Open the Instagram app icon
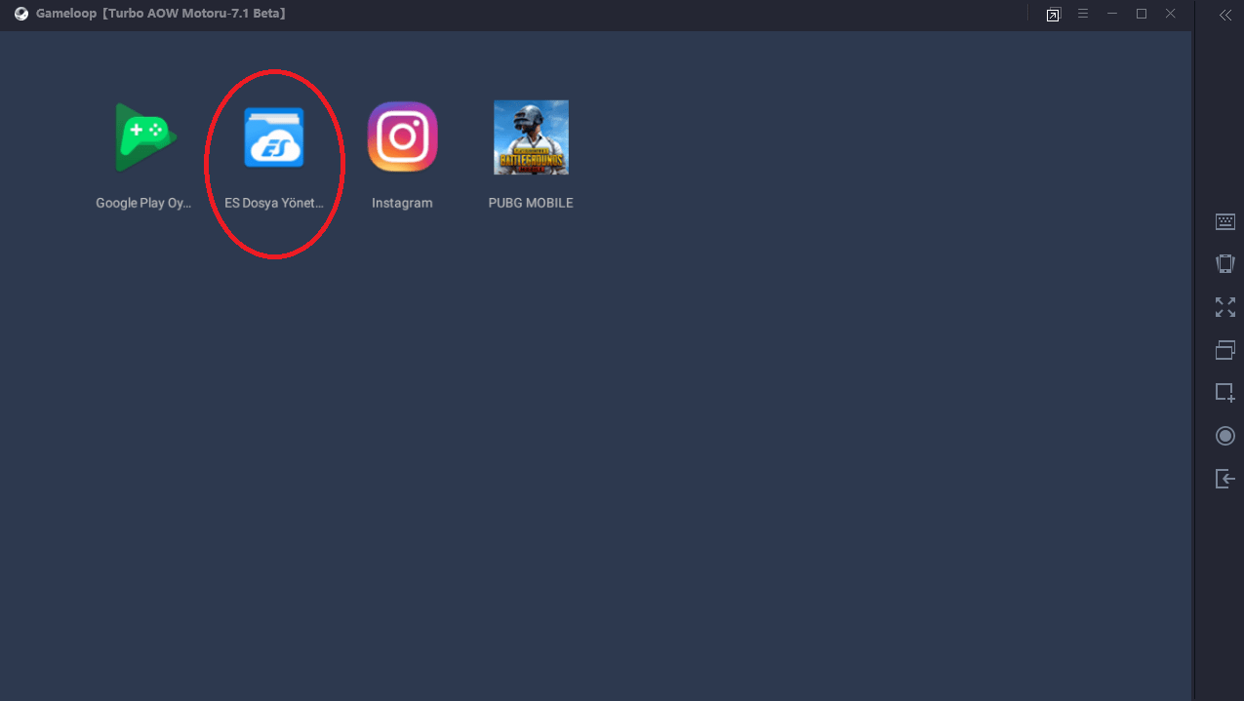The width and height of the screenshot is (1244, 701). (402, 136)
